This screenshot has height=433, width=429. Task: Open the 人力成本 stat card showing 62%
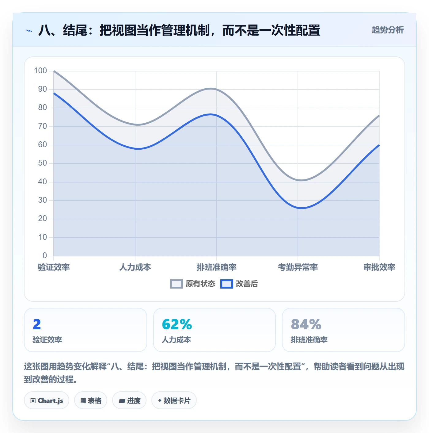click(x=214, y=330)
